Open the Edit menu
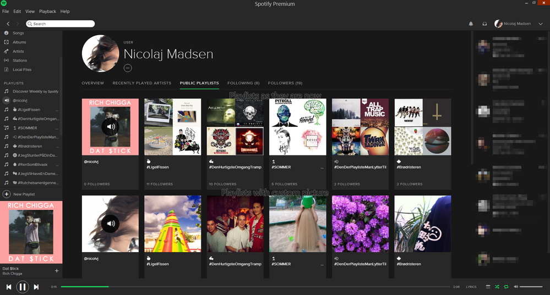 click(17, 11)
